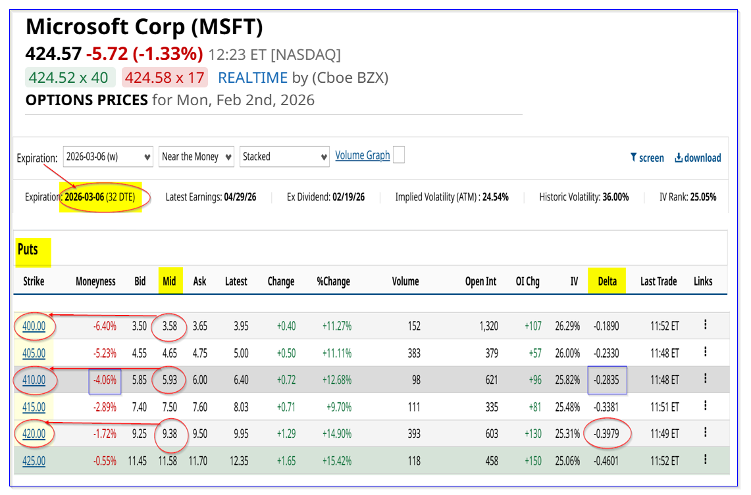Open the Stacked view dropdown
The image size is (751, 495).
(x=284, y=156)
